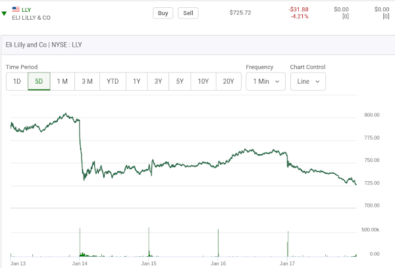Image resolution: width=395 pixels, height=268 pixels.
Task: Click the 750.00 price axis label
Action: point(371,160)
